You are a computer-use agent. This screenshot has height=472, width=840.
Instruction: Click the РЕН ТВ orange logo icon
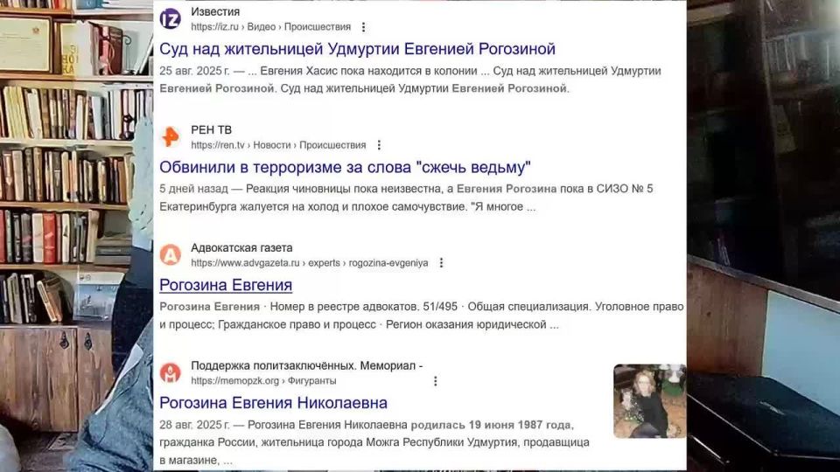click(x=171, y=137)
